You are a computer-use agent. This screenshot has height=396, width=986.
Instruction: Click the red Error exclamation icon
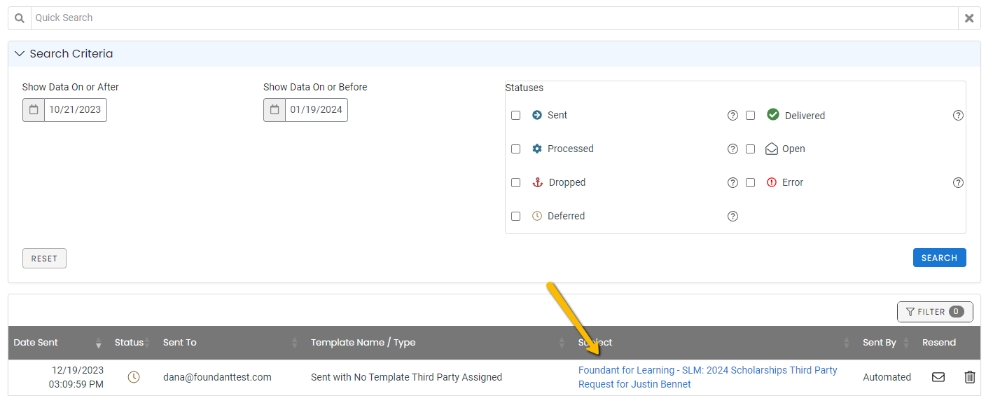[772, 182]
